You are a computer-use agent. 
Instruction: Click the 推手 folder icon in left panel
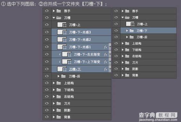(x=59, y=11)
